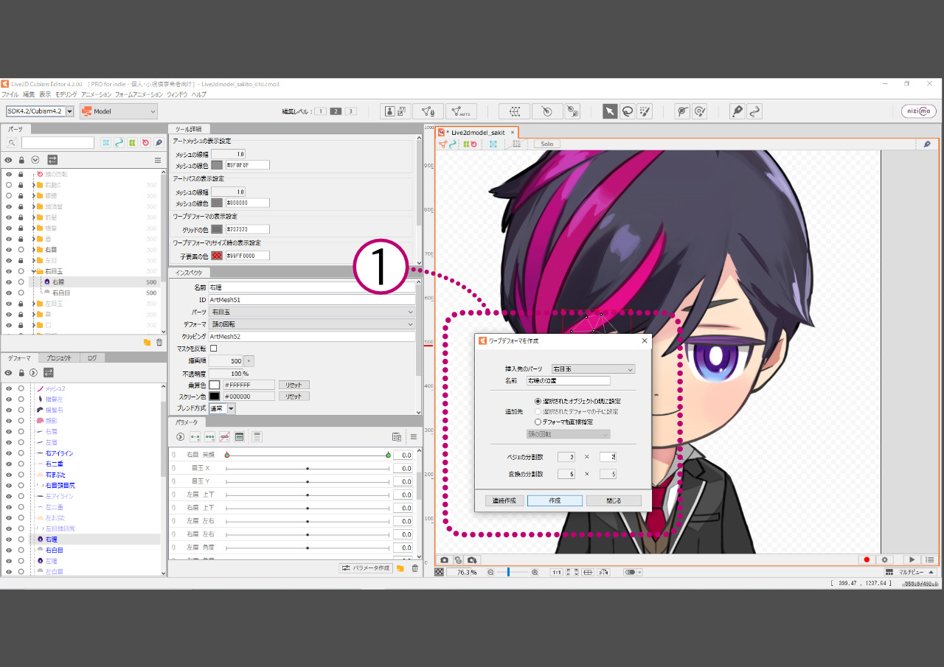Open the マルチビュー dropdown

911,572
